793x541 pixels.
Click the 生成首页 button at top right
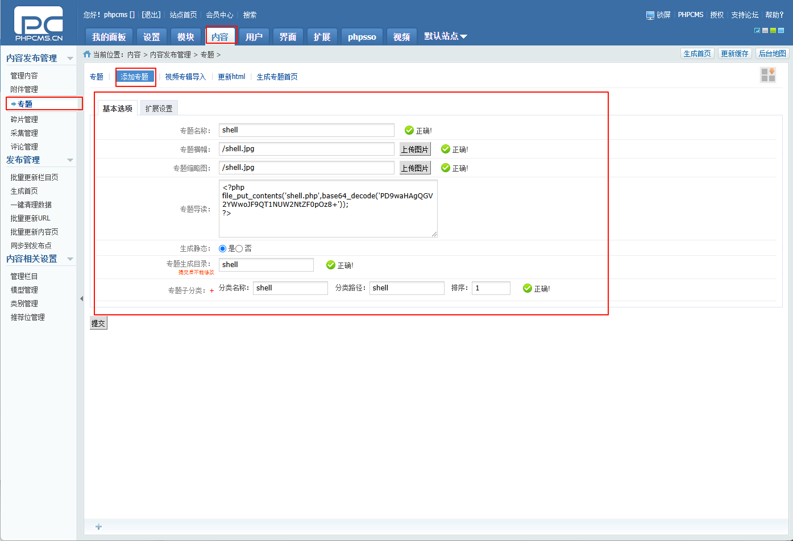pyautogui.click(x=697, y=53)
